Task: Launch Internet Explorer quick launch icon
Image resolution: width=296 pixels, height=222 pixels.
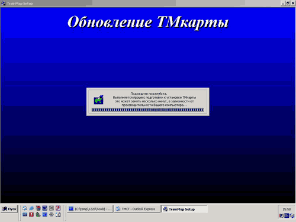Action: [31, 208]
